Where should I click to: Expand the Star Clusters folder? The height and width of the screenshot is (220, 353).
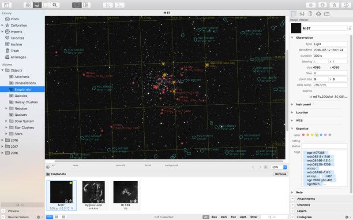pyautogui.click(x=6, y=128)
